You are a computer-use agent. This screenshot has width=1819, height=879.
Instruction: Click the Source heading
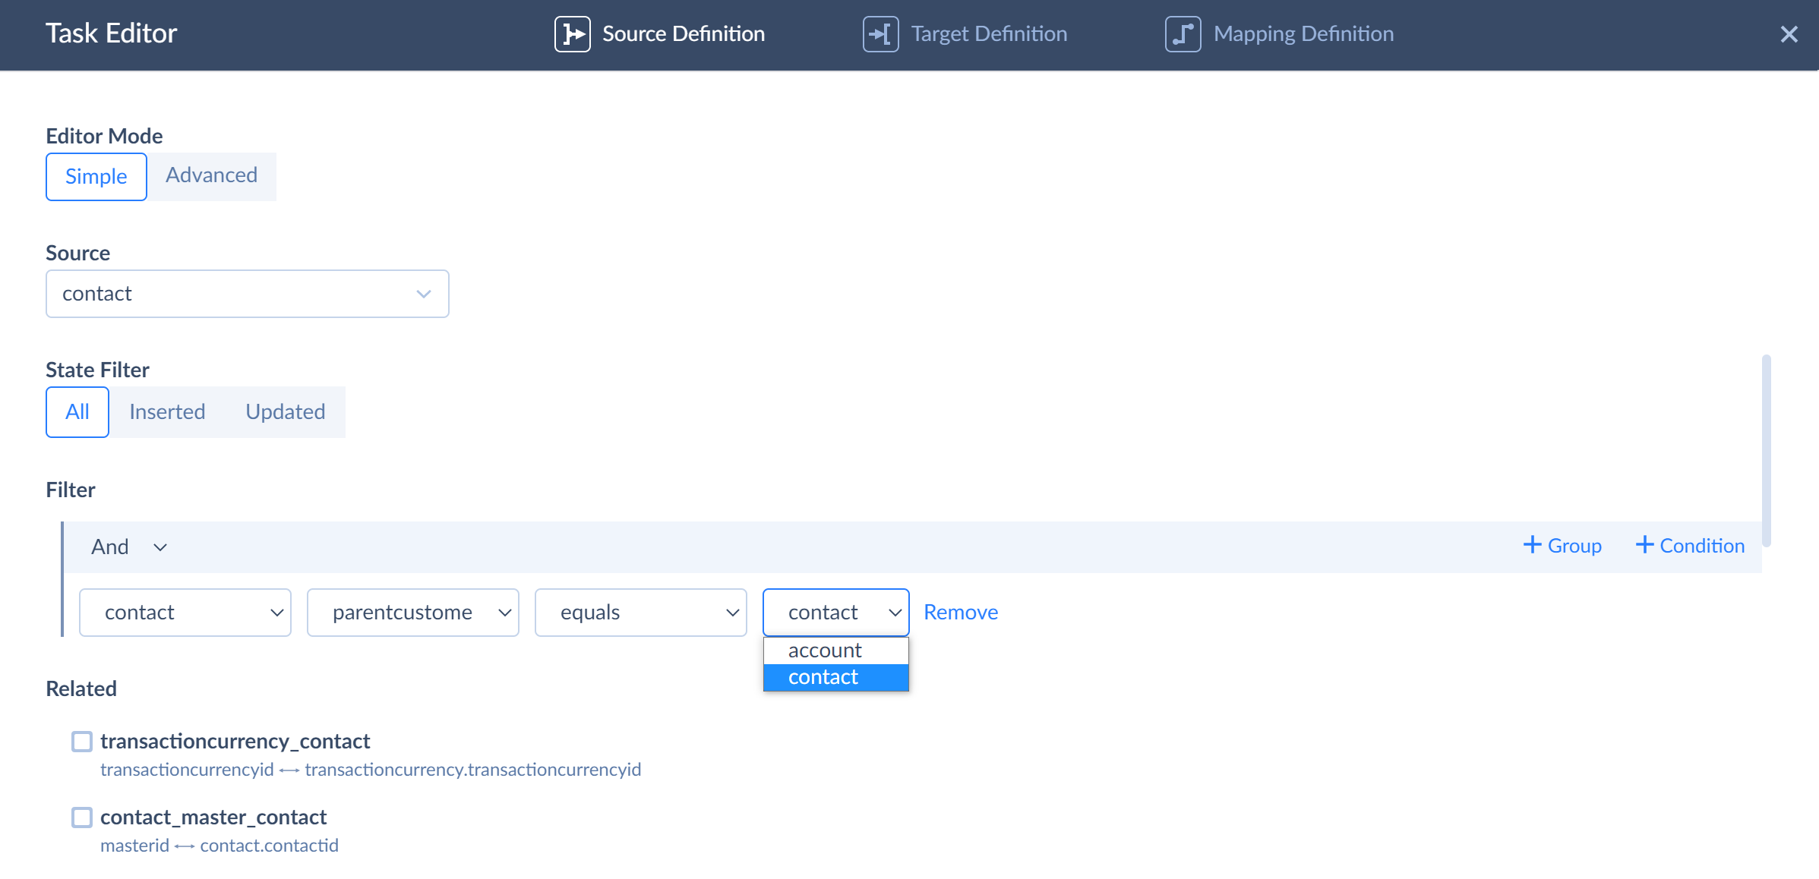(x=77, y=253)
